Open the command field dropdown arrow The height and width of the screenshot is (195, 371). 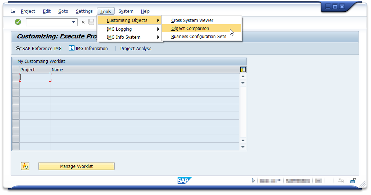coord(74,22)
